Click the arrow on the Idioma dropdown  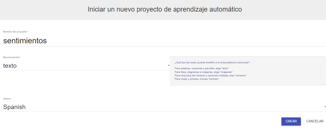325,107
